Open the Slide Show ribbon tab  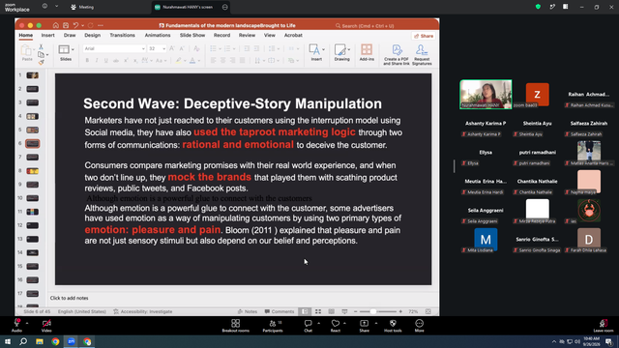(x=192, y=35)
